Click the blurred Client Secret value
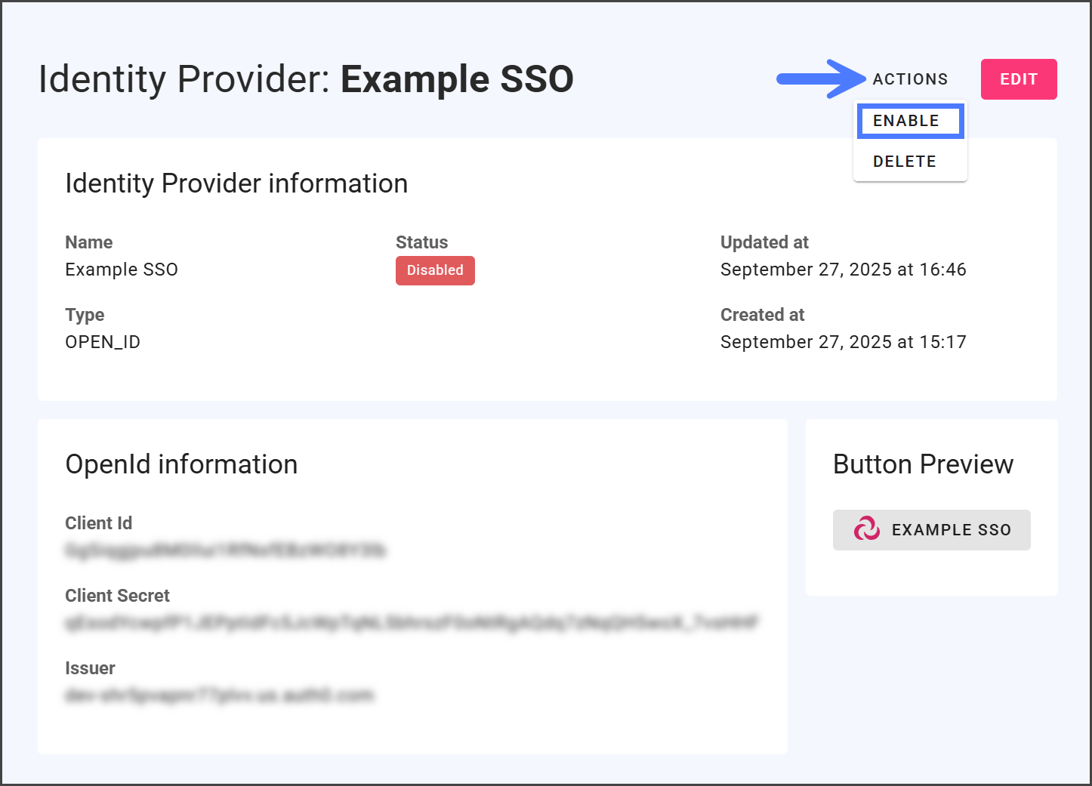The width and height of the screenshot is (1092, 786). click(x=412, y=623)
